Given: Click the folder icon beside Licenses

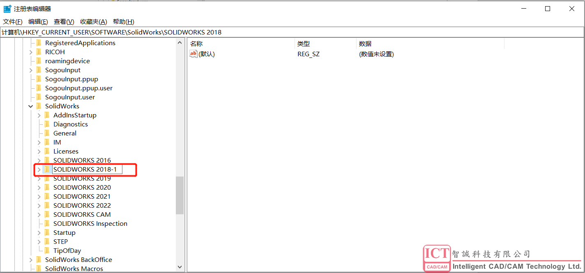Looking at the screenshot, I should [47, 151].
